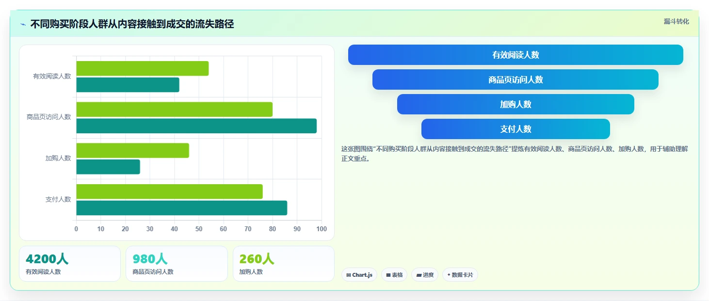The width and height of the screenshot is (709, 301).
Task: Click the light green 有效阅读人数 chart bar
Action: click(143, 68)
